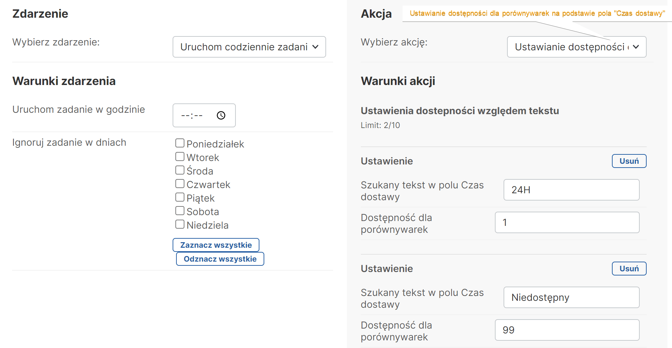The image size is (672, 348).
Task: Focus the availability field with value 99
Action: tap(567, 330)
